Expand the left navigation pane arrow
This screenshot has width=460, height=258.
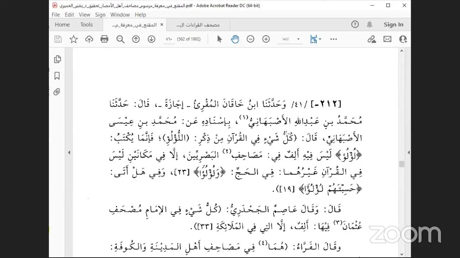pyautogui.click(x=69, y=153)
